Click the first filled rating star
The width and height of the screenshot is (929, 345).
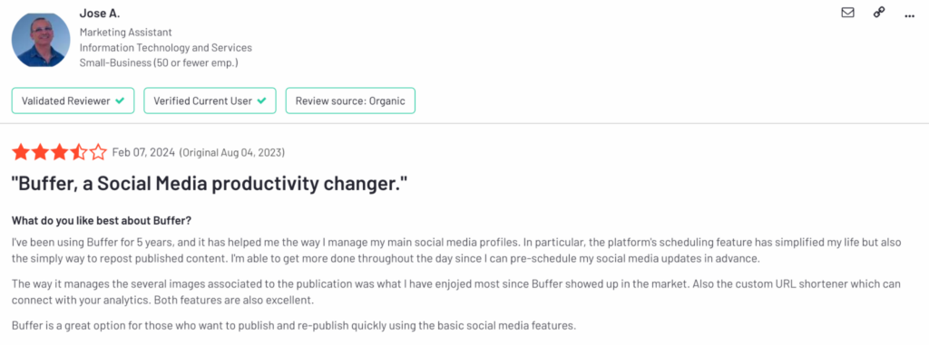coord(21,153)
